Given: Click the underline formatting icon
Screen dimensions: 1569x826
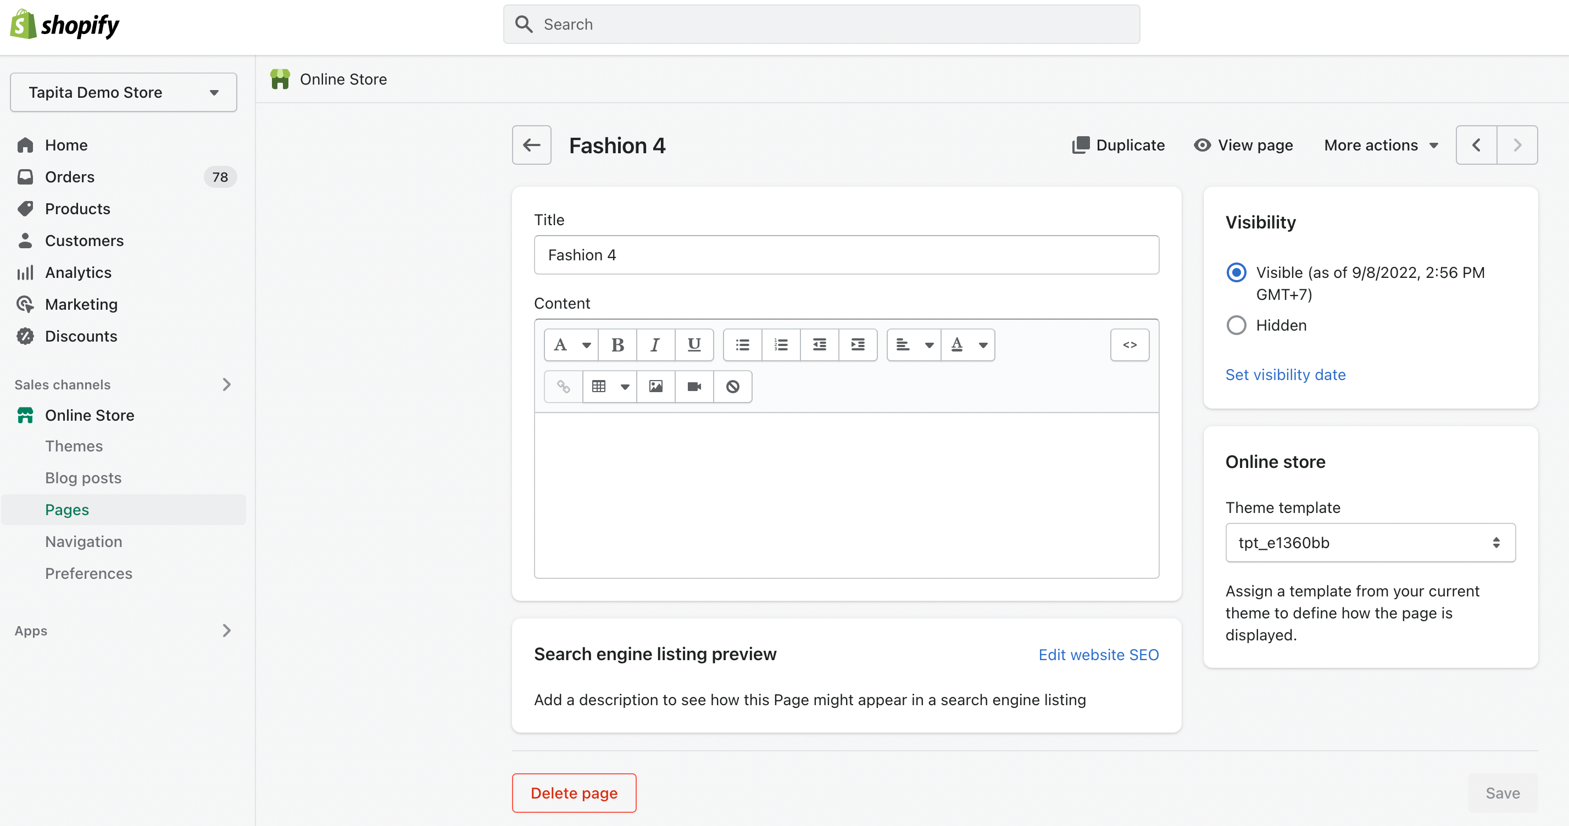Looking at the screenshot, I should (x=694, y=345).
